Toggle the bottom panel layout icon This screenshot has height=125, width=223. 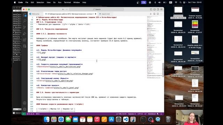click(154, 9)
